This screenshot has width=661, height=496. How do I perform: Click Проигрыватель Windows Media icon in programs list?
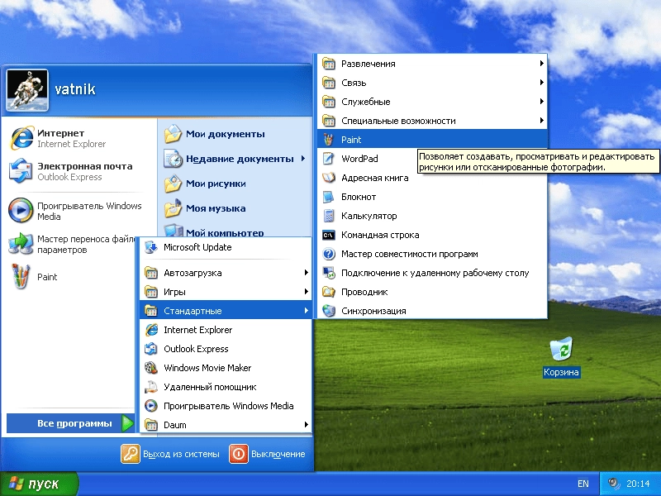pos(151,406)
